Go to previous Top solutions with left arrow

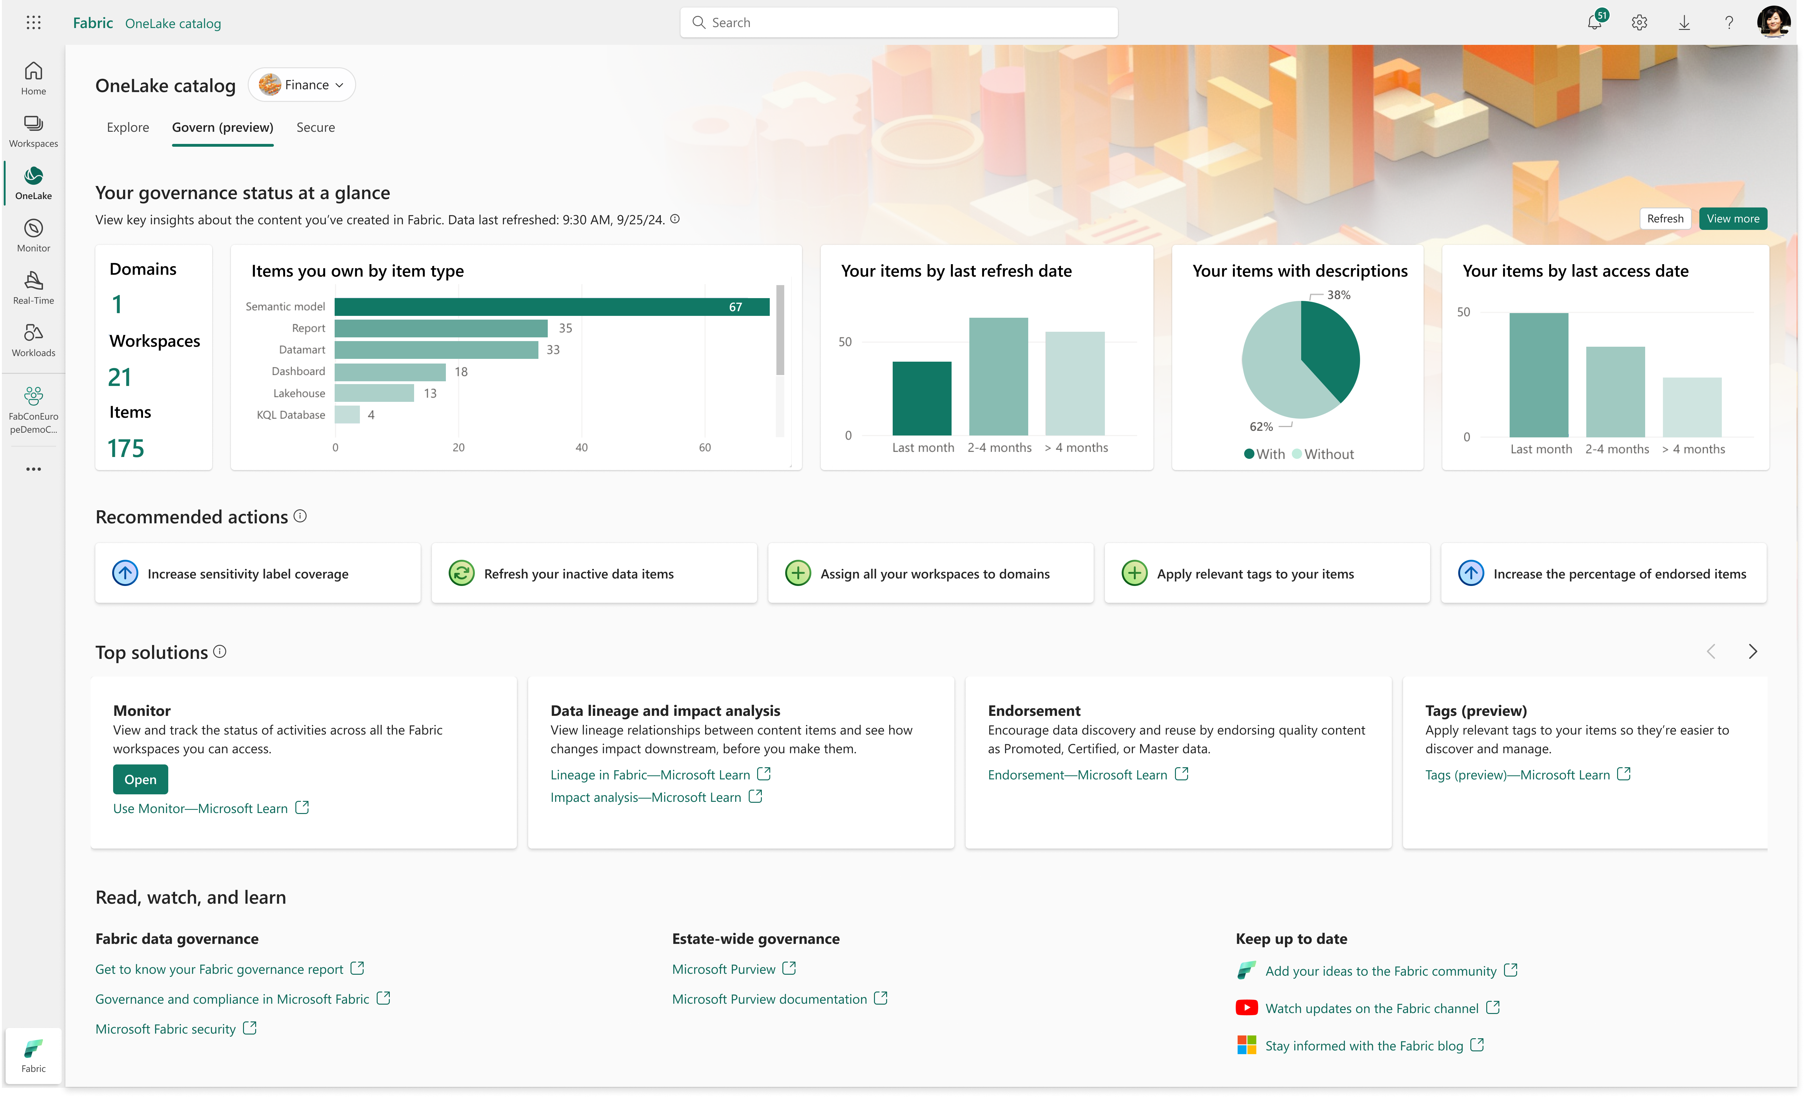click(1711, 652)
